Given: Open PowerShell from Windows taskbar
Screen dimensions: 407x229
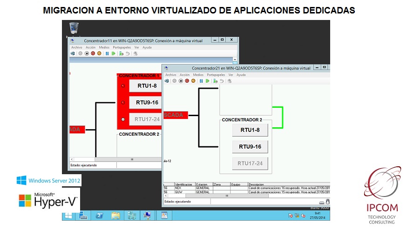Looking at the screenshot, I should pos(99,216).
